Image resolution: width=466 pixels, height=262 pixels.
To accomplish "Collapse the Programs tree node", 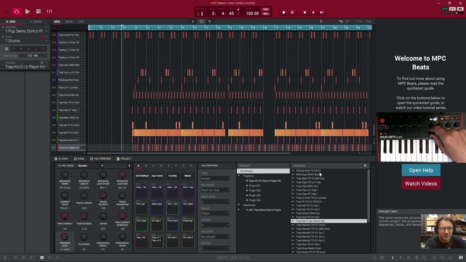I will click(239, 176).
